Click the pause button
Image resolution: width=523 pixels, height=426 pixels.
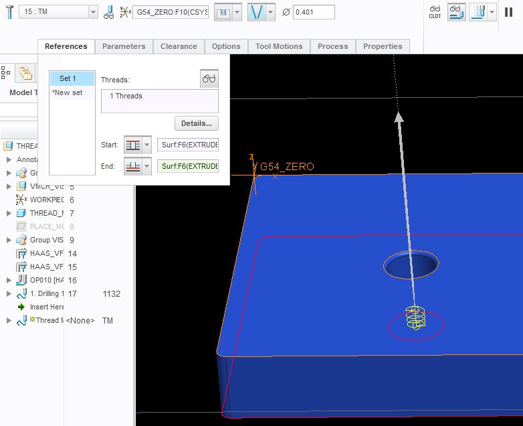(508, 12)
